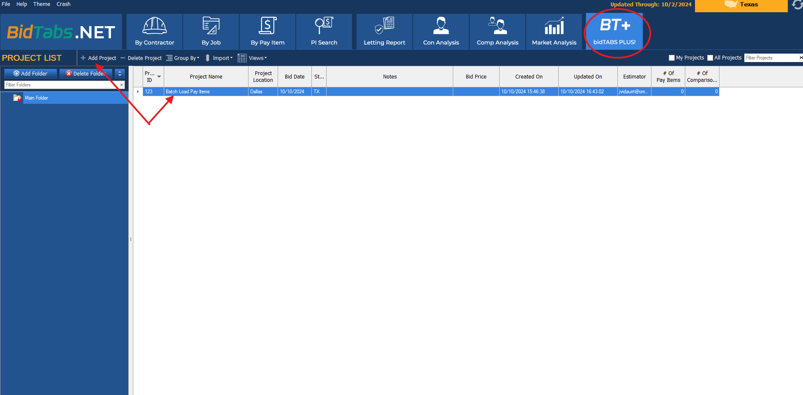Click created on 10/10/2024 15:46:38 cell
The height and width of the screenshot is (395, 803).
(x=529, y=92)
